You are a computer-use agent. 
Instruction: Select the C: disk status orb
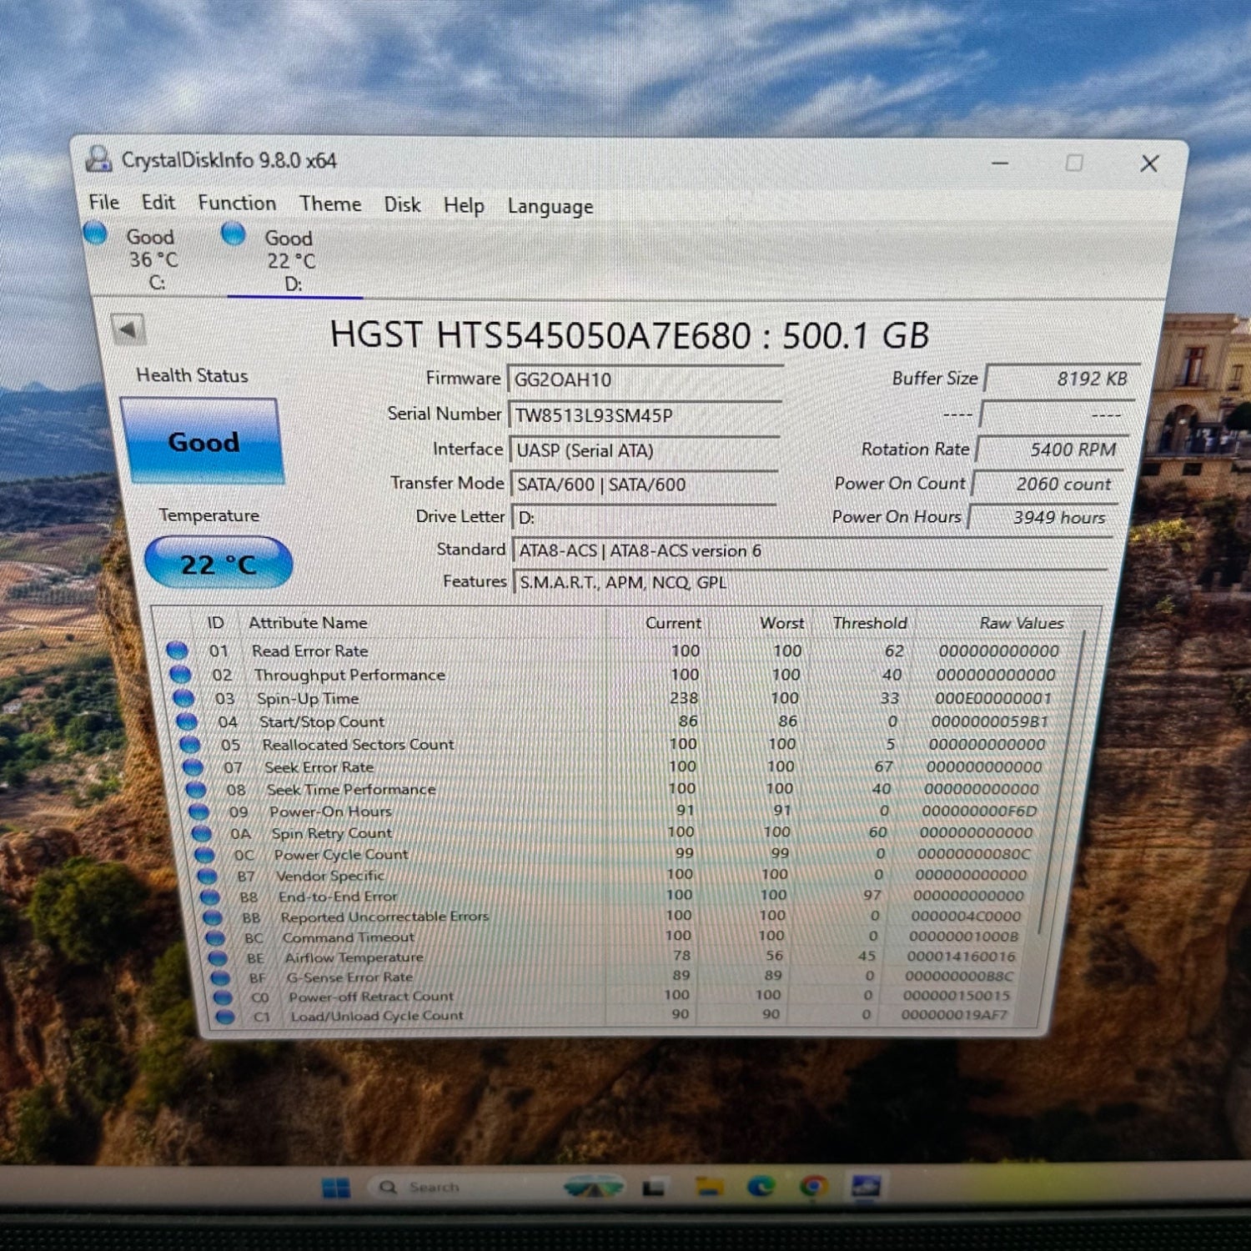click(96, 234)
